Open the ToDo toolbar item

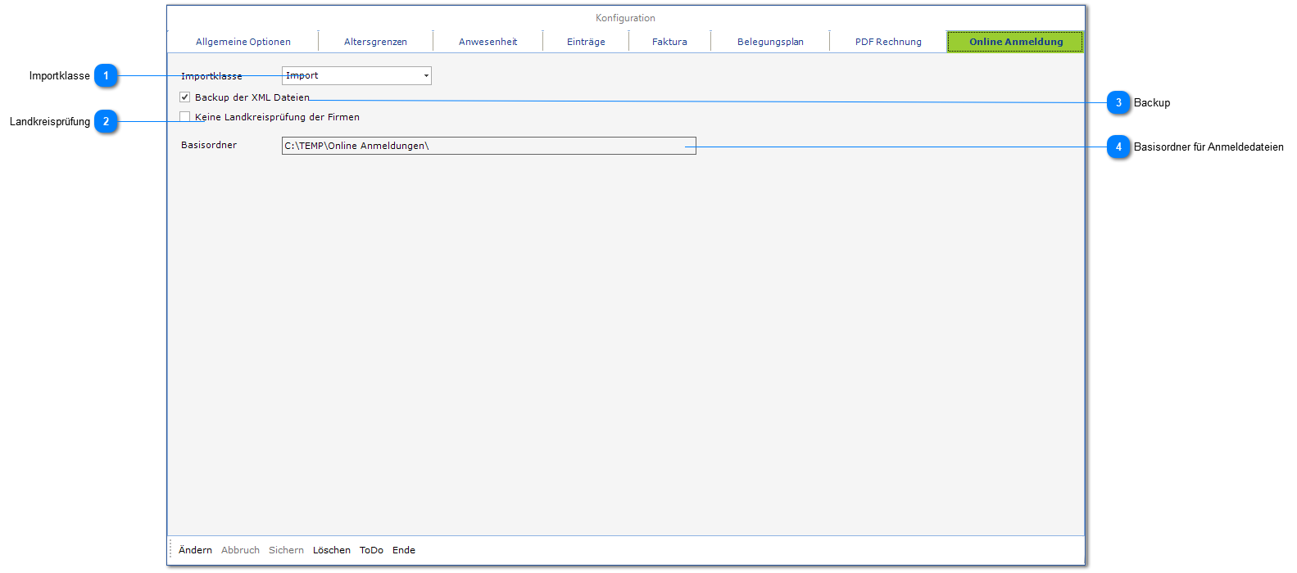tap(371, 550)
